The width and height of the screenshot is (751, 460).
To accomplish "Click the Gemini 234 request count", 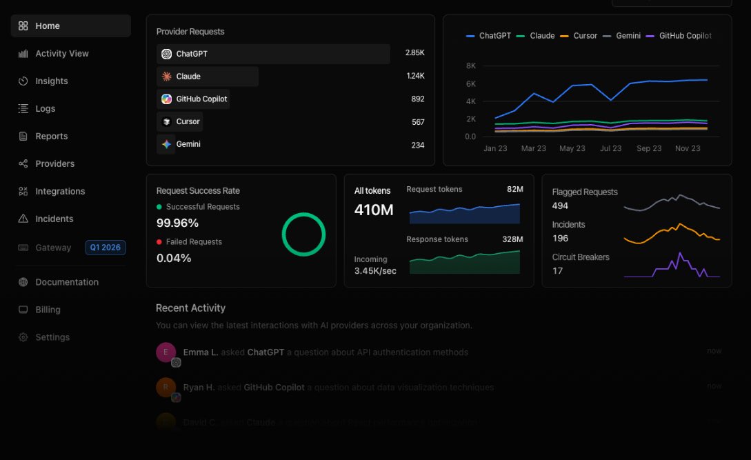I will pyautogui.click(x=418, y=146).
